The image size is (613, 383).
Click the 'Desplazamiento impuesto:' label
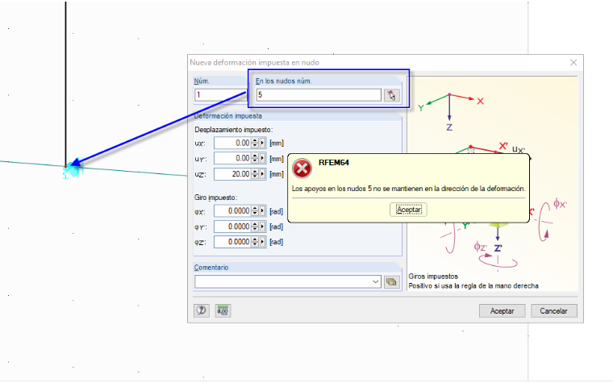(x=233, y=130)
